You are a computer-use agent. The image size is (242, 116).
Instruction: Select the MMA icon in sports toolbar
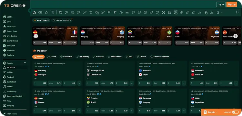(127, 13)
